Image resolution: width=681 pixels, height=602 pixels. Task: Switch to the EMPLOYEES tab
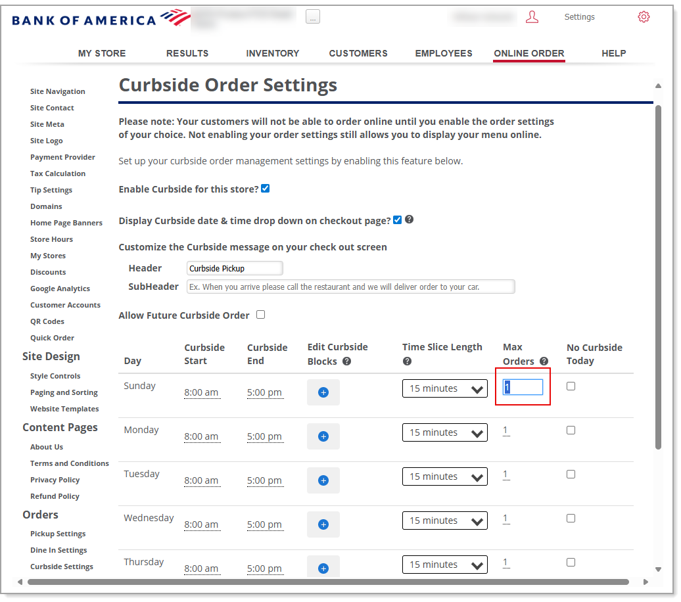click(443, 53)
